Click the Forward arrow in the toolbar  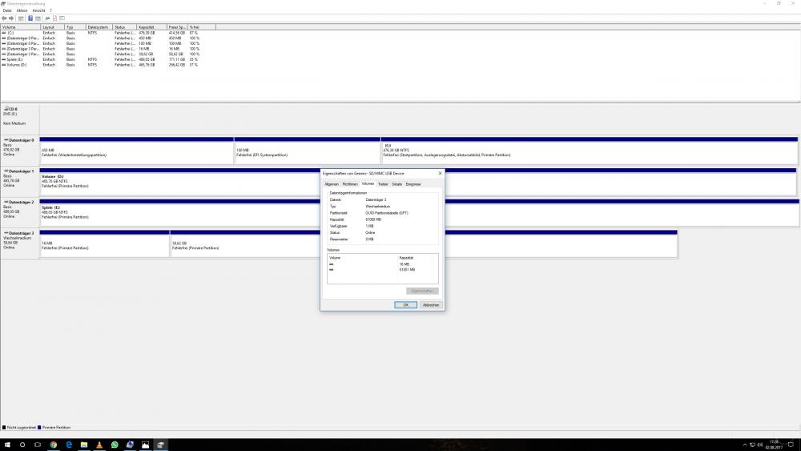(x=12, y=18)
